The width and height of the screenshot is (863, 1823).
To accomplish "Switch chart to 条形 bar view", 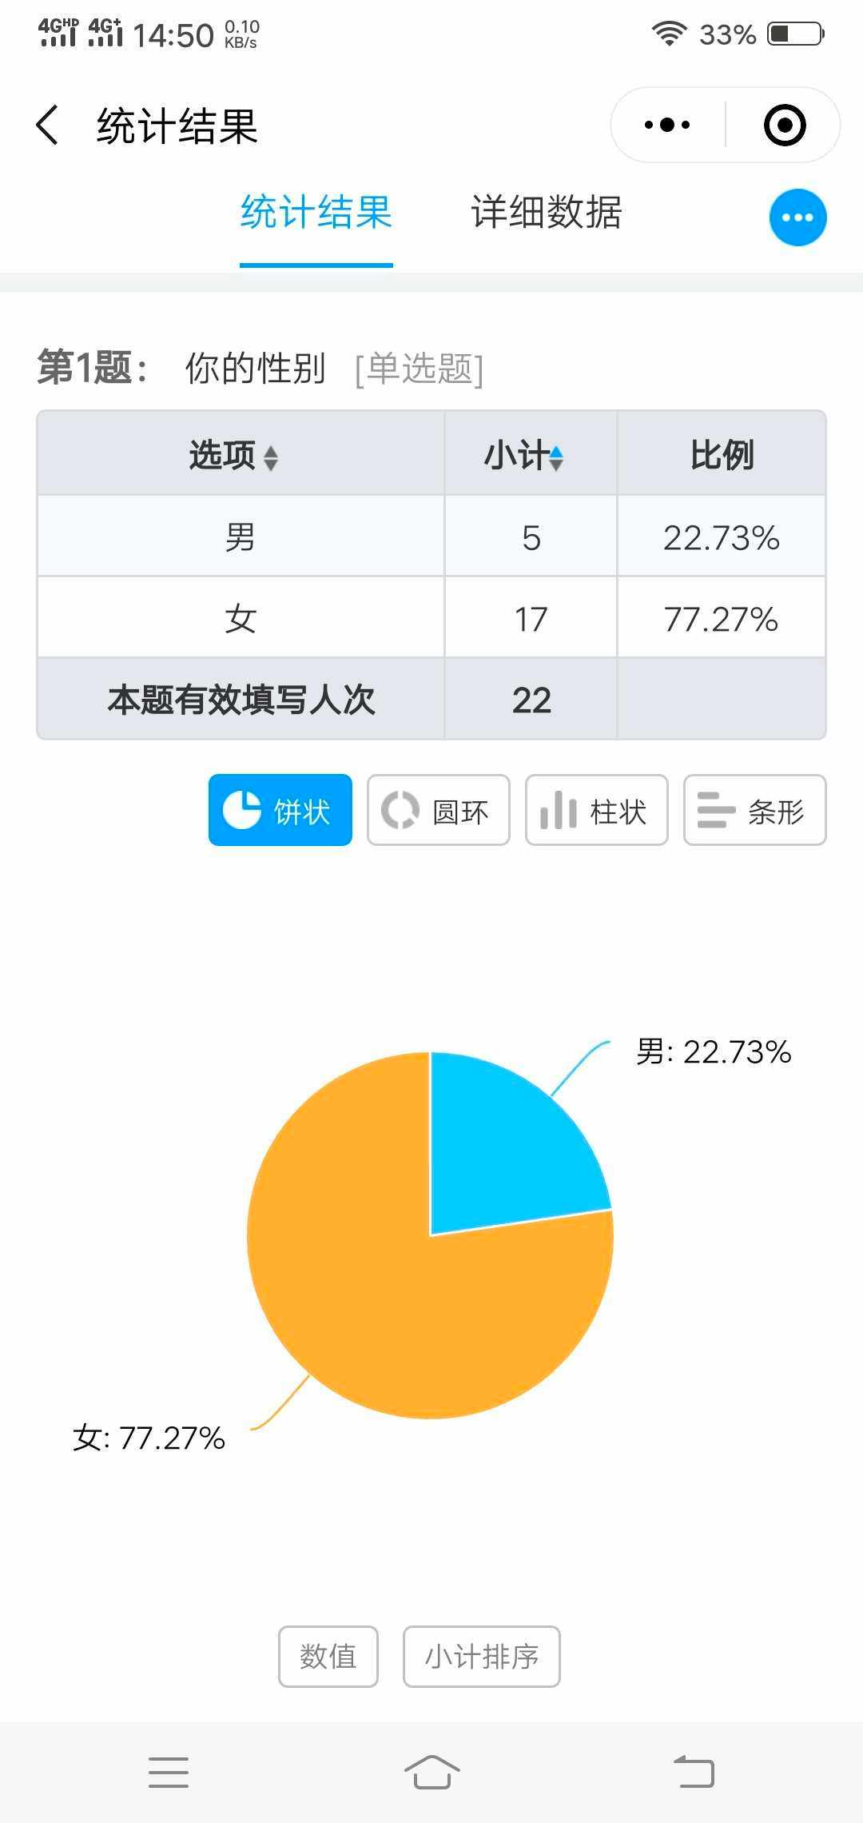I will [754, 810].
